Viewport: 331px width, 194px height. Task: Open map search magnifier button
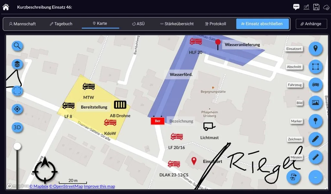tap(17, 46)
